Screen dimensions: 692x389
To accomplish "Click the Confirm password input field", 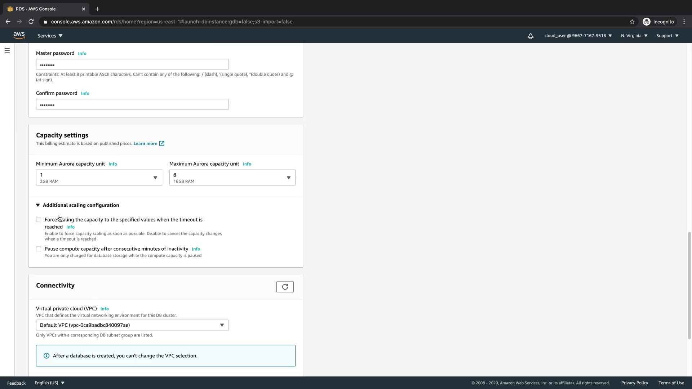I will coord(132,104).
